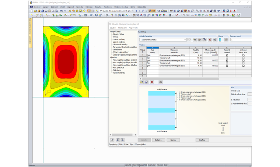
Task: Click the Redo arrow in RFEM toolbar
Action: tap(65, 11)
